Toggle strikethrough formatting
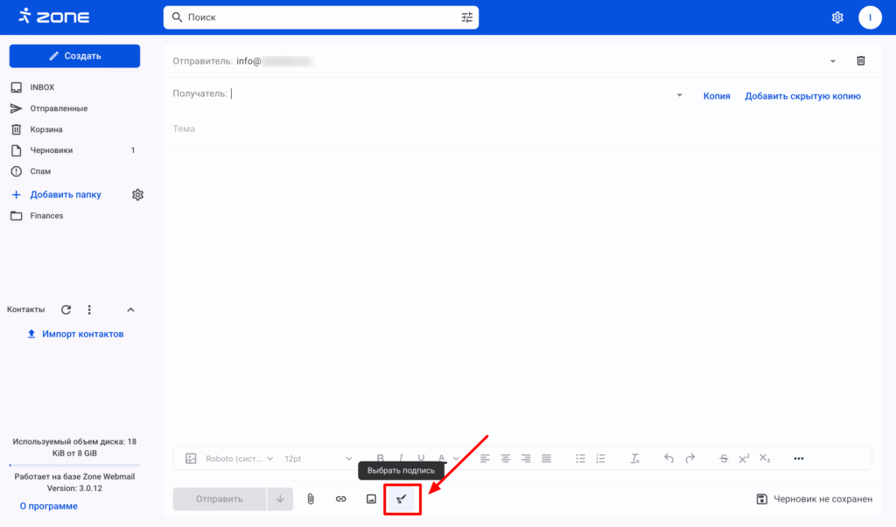896x527 pixels. pos(723,458)
